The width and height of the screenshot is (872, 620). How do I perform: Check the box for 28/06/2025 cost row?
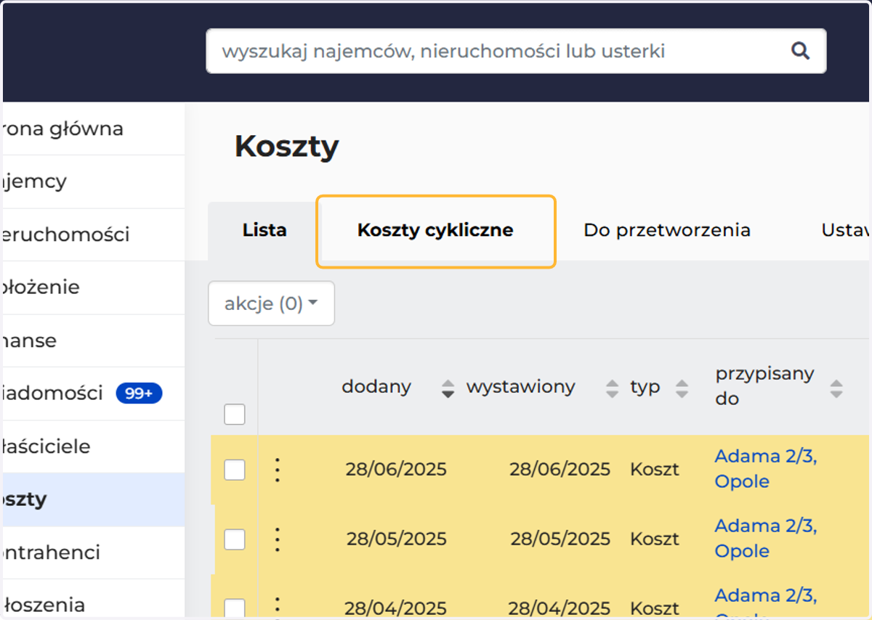tap(235, 470)
